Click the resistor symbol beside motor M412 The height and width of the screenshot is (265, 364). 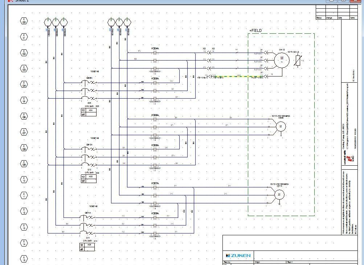(x=298, y=60)
